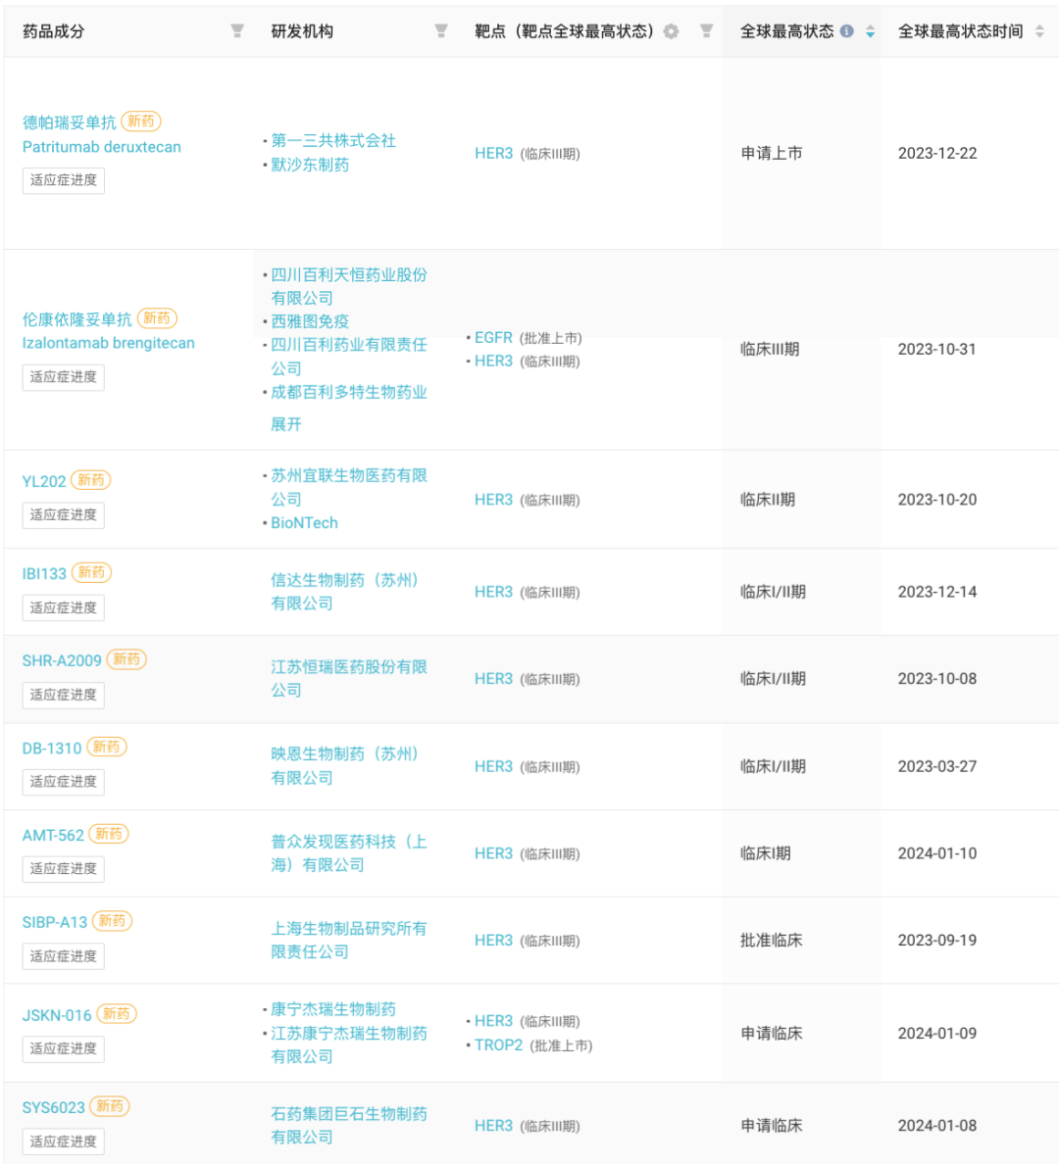Open the 第一三共株式会社 company link

(333, 140)
